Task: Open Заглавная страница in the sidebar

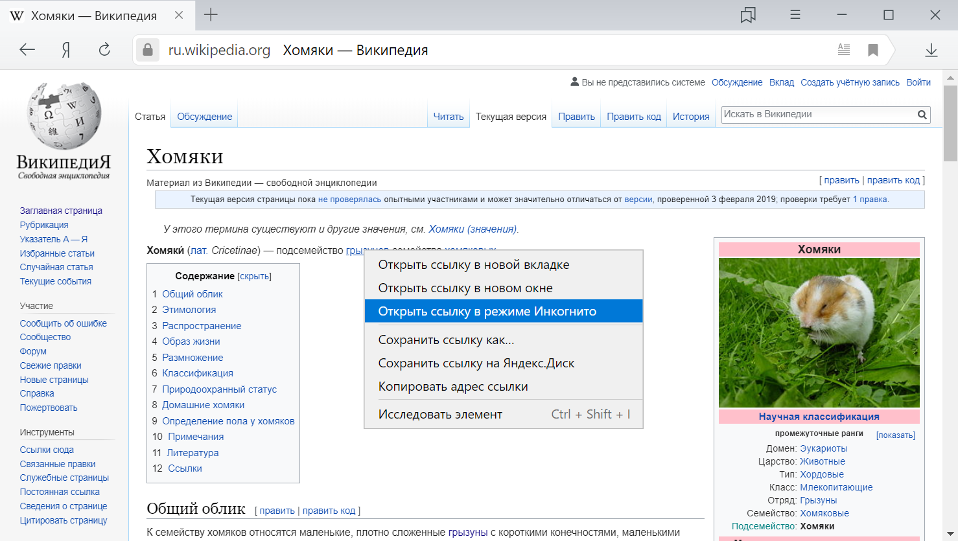Action: (x=61, y=211)
